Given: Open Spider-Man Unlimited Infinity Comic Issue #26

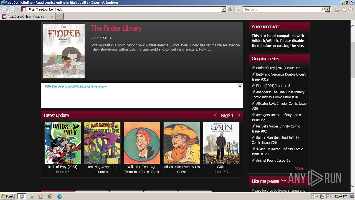Looking at the screenshot, I should coord(275,140).
